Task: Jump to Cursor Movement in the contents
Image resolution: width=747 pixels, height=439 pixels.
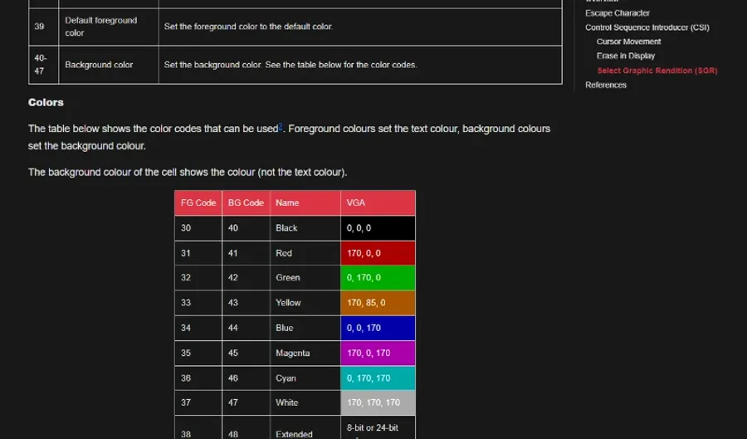Action: click(628, 41)
